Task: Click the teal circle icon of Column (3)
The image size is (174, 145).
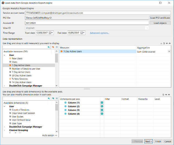Action: tap(65, 110)
